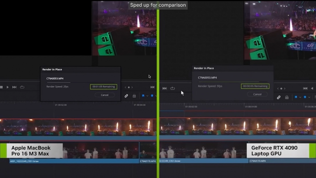Toggle linked selection on the RTX 4090 side
The width and height of the screenshot is (316, 178).
point(279,97)
